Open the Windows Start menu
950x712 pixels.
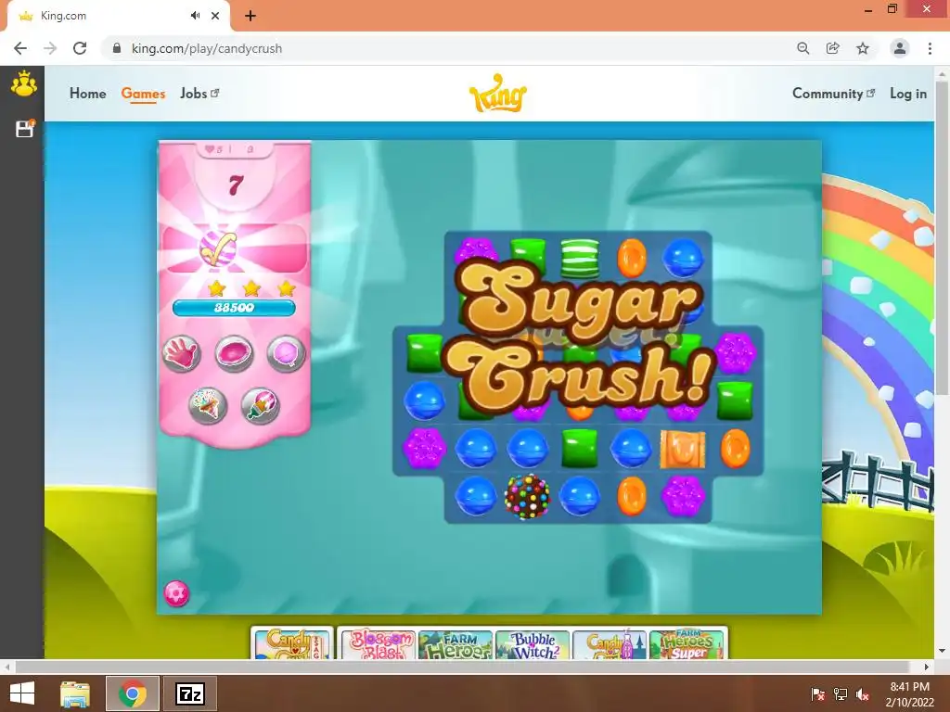pos(22,693)
